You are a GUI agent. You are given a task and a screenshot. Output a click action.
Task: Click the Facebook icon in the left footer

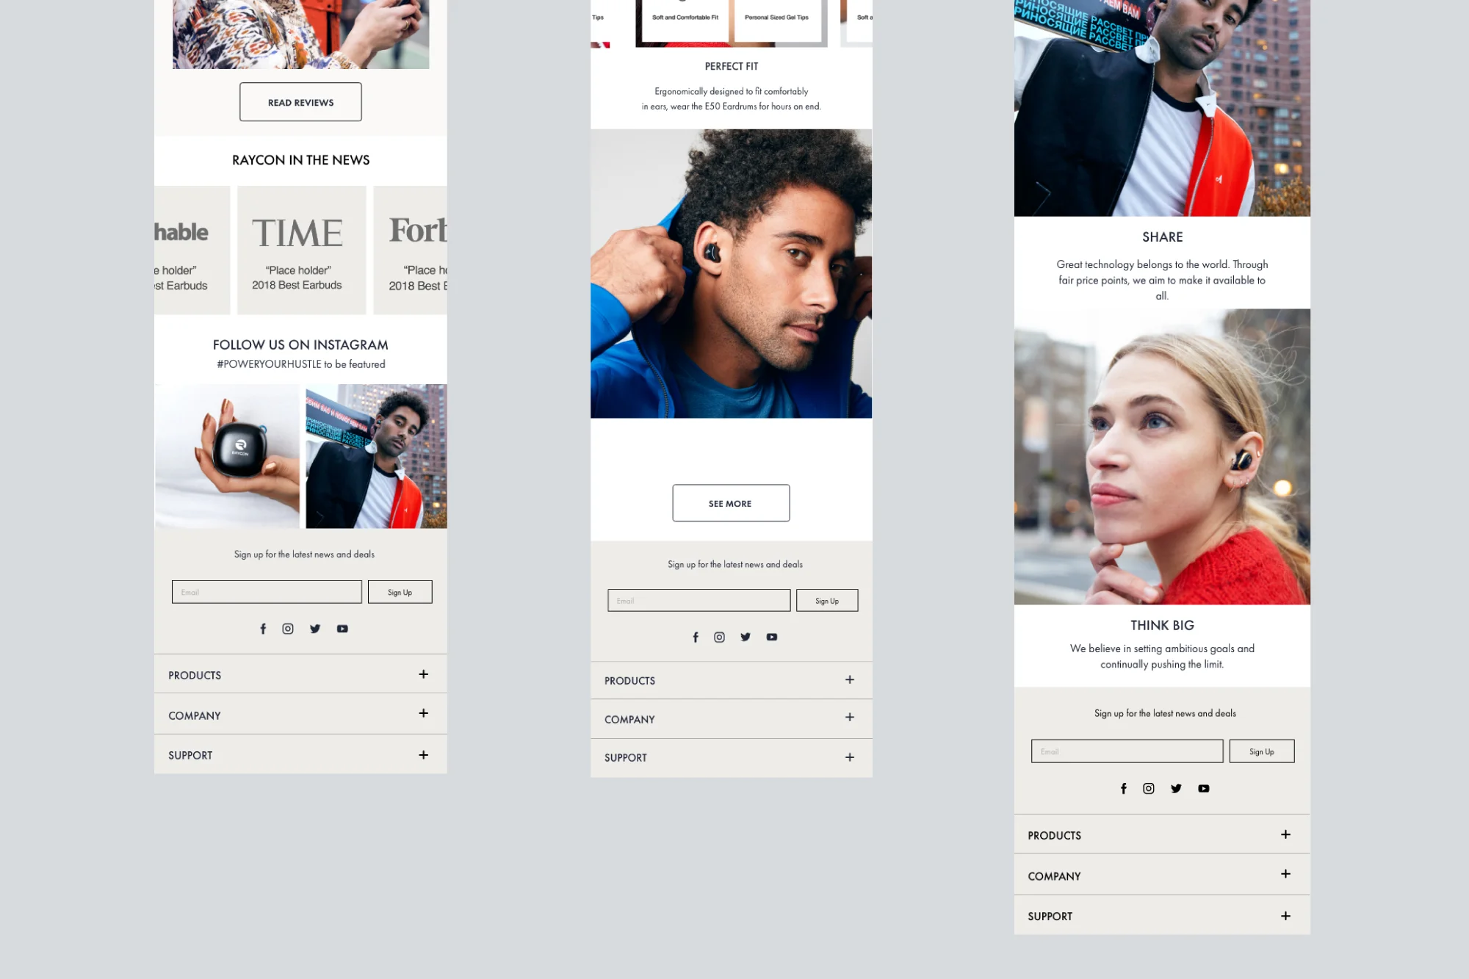tap(263, 628)
